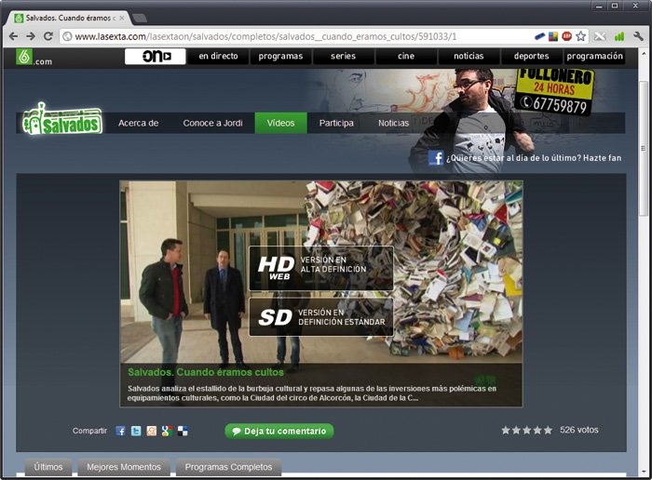Click the ON player logo button

(x=156, y=56)
